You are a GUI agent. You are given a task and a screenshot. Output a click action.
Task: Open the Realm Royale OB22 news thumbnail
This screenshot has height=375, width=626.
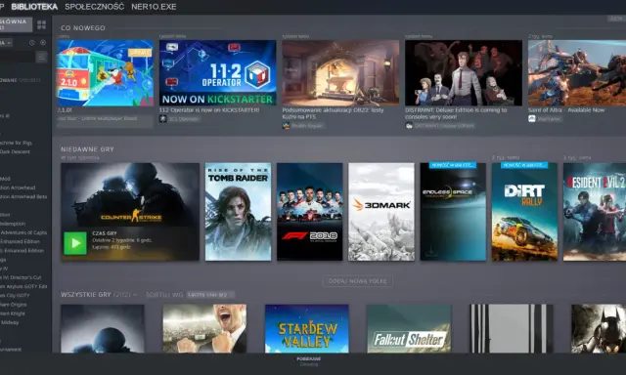340,73
